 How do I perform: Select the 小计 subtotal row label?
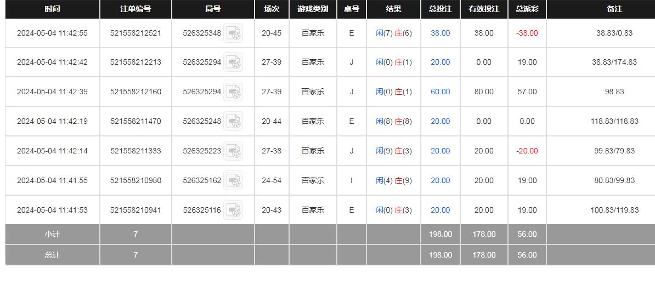click(52, 235)
